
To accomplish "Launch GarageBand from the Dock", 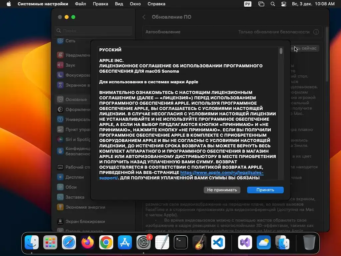I will click(x=199, y=242).
